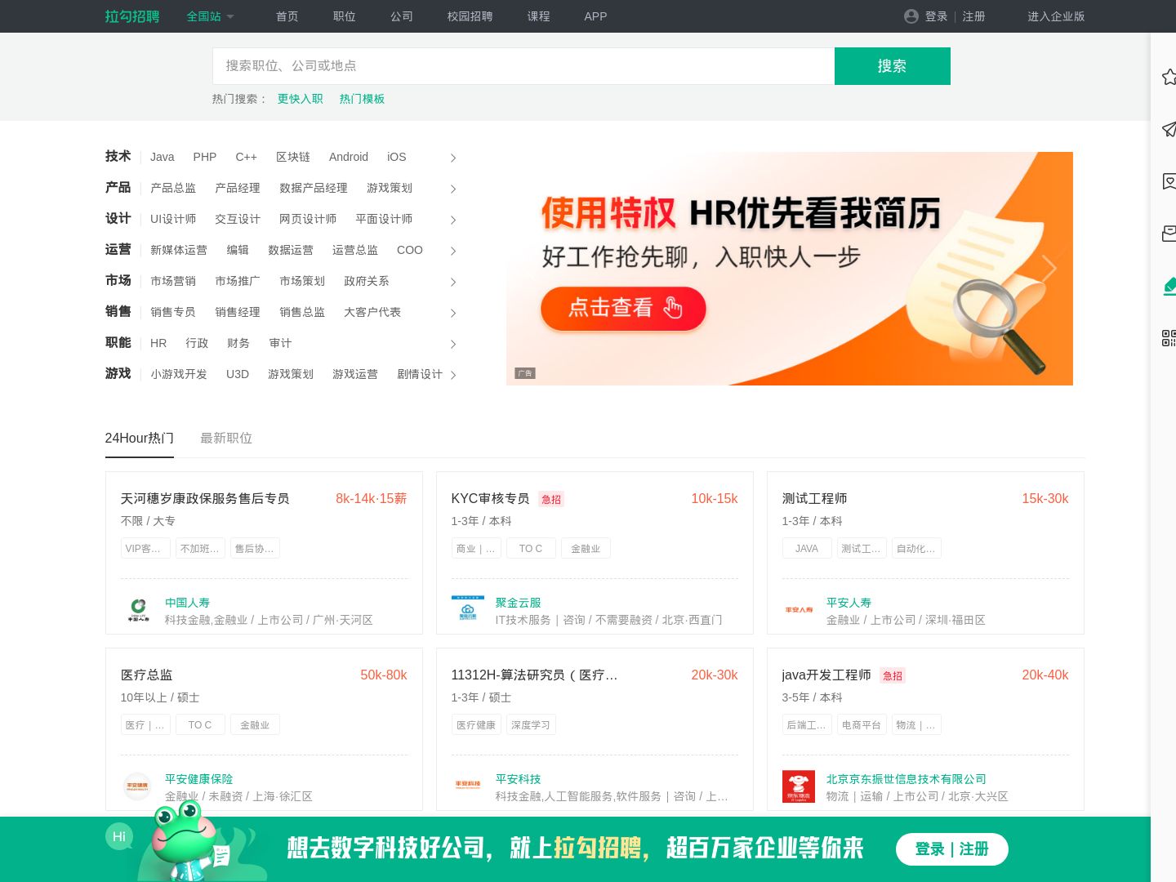Open 天河穗岁康政保服务售后专员 job posting
The height and width of the screenshot is (882, 1176).
[205, 498]
